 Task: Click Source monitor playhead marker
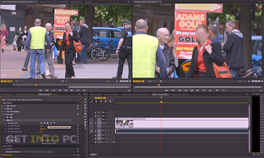(36, 85)
